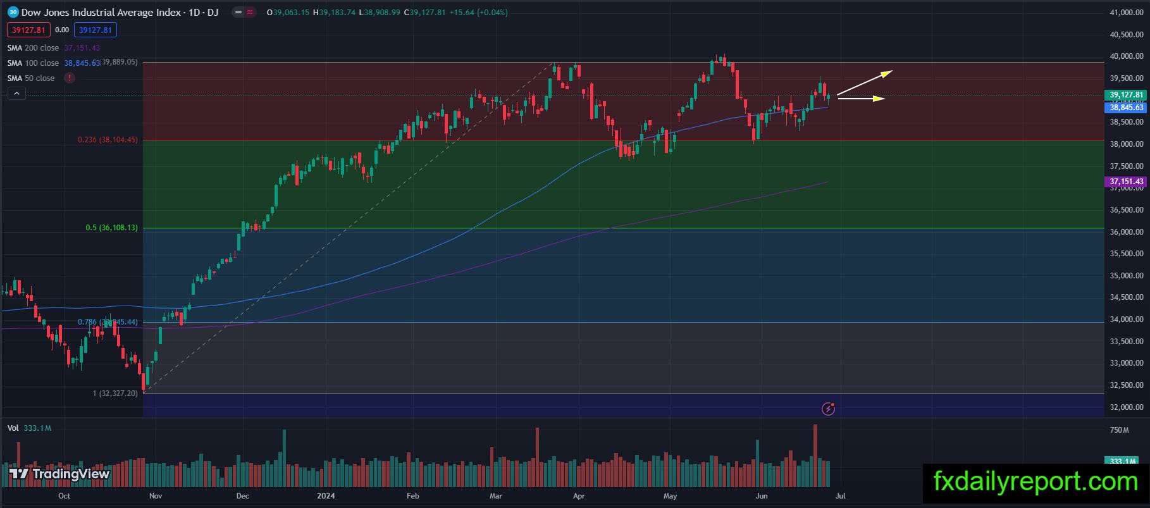Click the SMA 200 value 37,151.43 in legend
Screen dimensions: 1150x508
[x=82, y=47]
